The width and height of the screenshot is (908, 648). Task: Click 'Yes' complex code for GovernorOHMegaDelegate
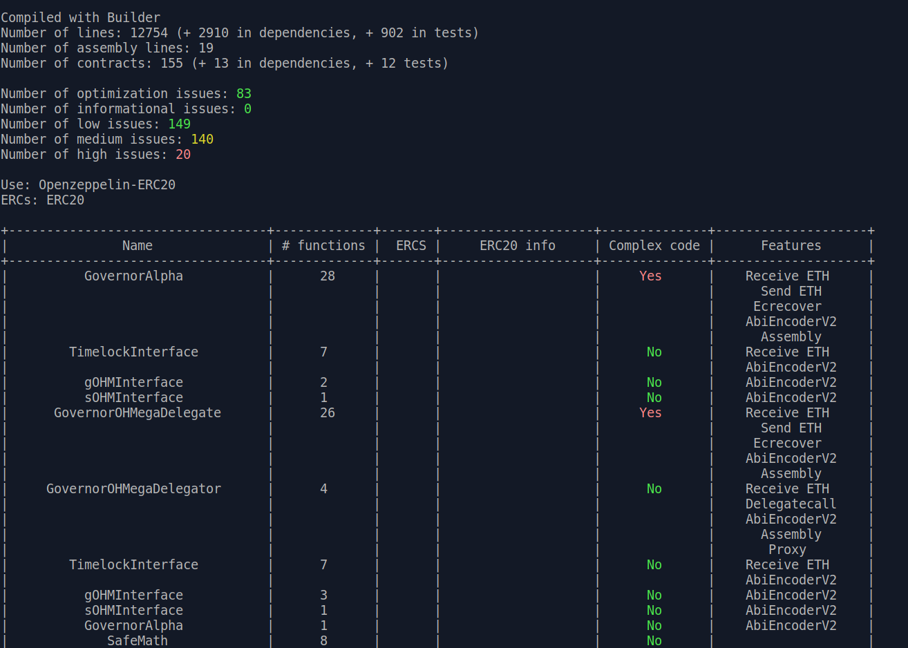(650, 413)
